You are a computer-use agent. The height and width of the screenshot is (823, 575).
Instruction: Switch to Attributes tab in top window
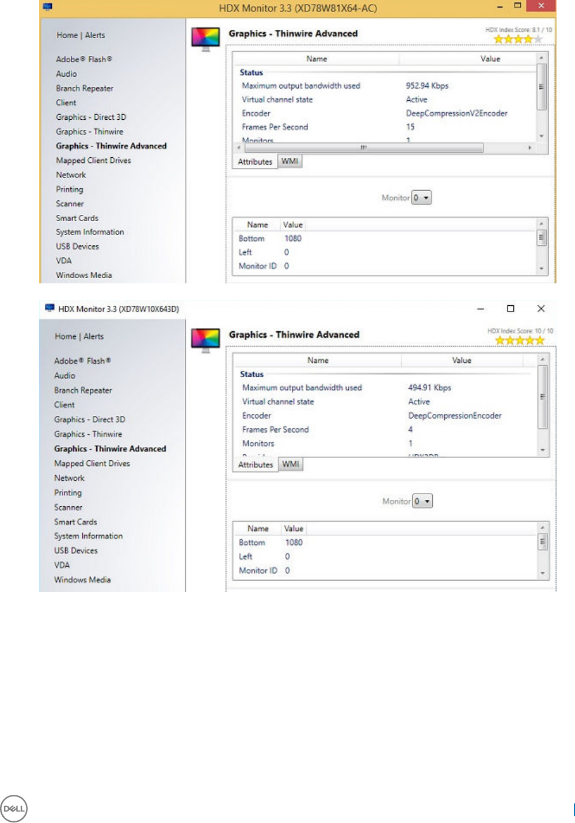(x=255, y=162)
